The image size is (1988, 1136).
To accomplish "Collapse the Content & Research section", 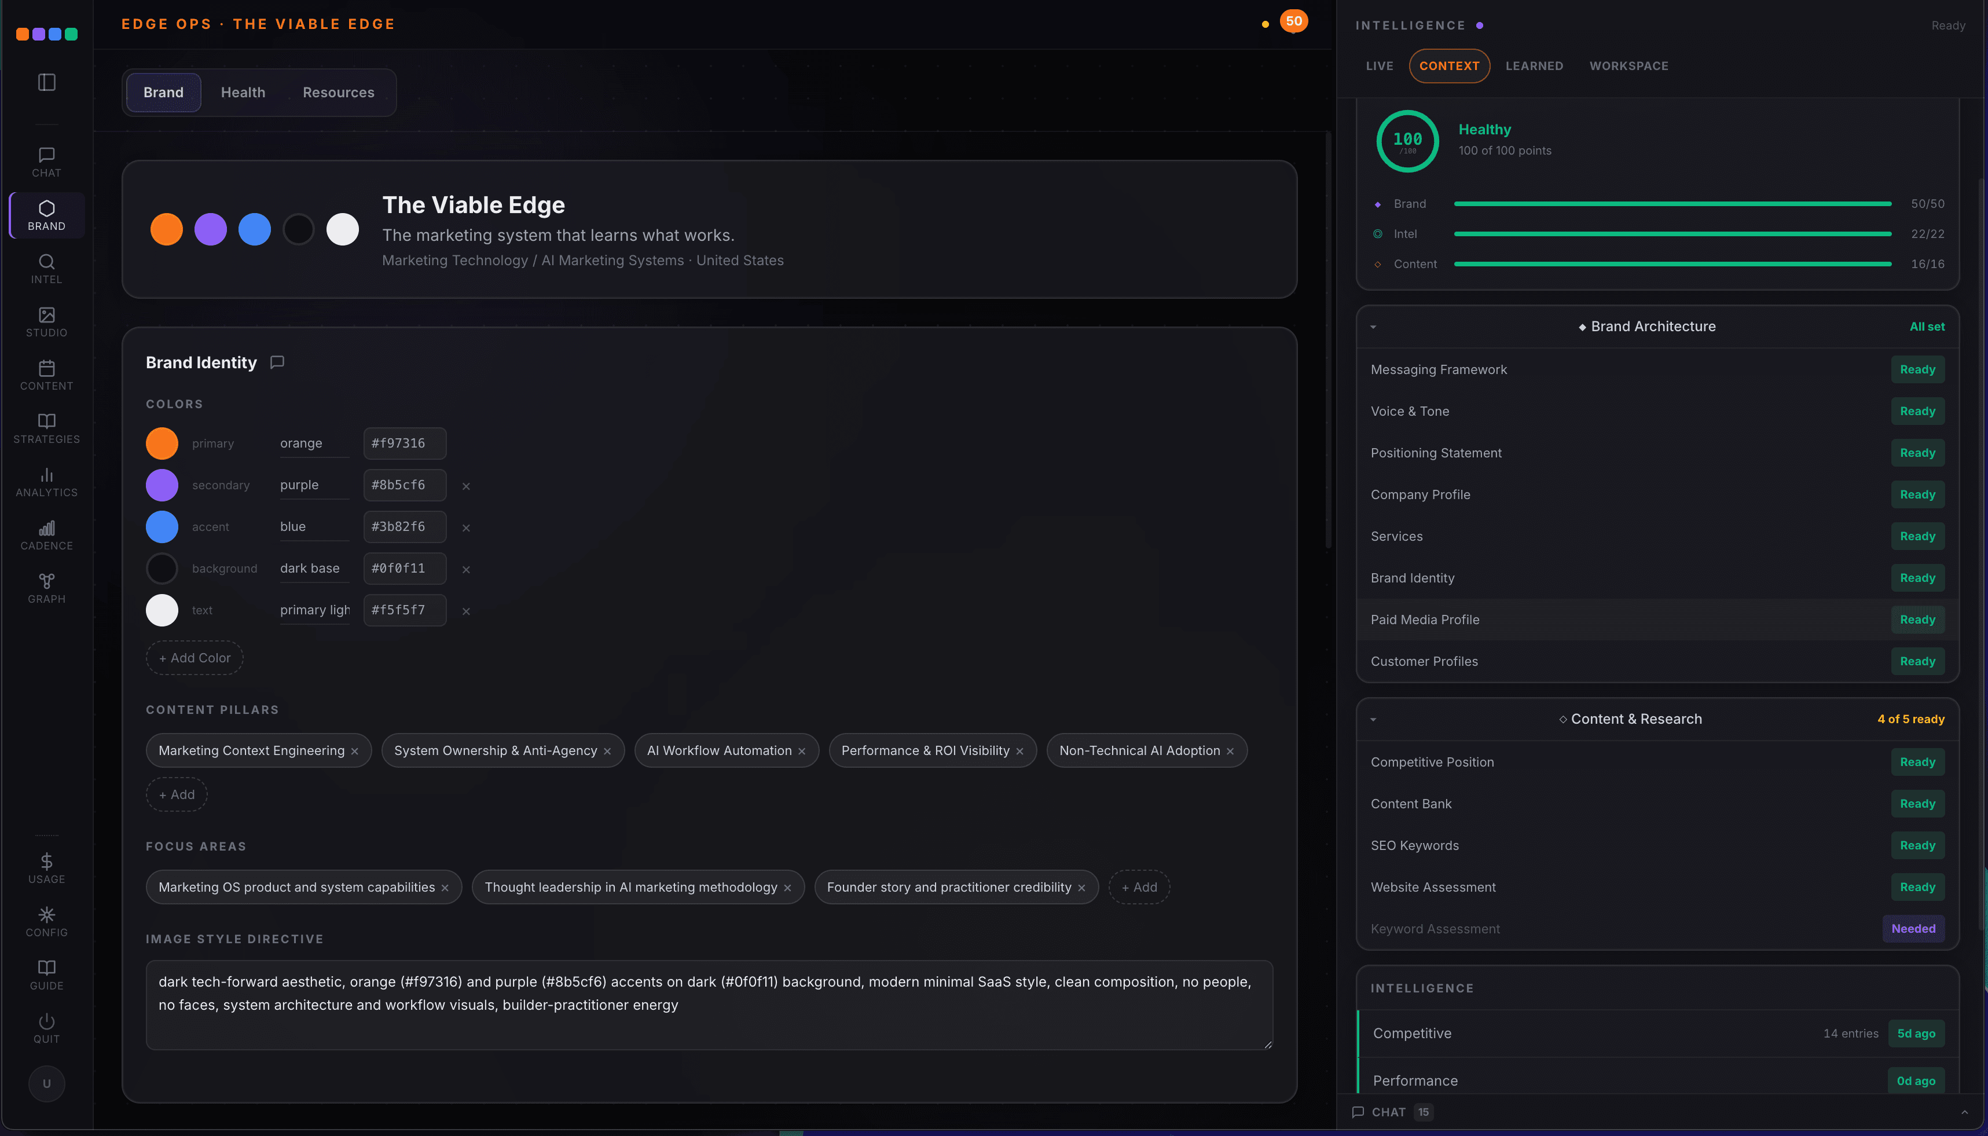I will click(x=1373, y=719).
